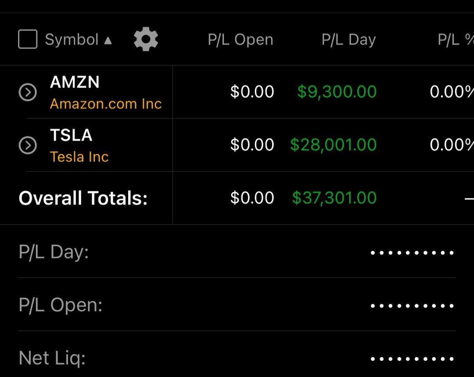Select the Tesla Inc company name

[x=79, y=157]
